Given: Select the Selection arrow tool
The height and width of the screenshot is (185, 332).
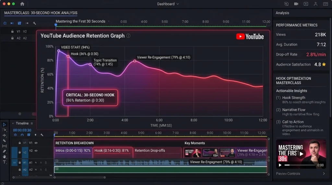Looking at the screenshot, I should (4, 125).
